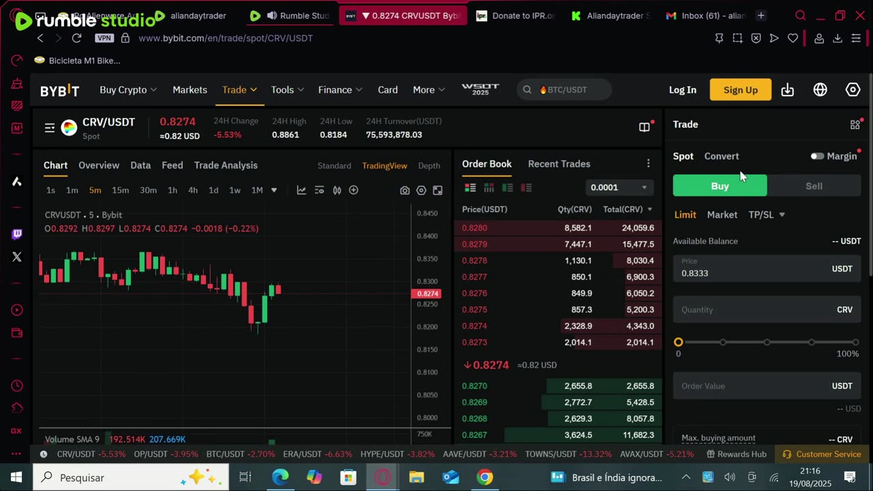The image size is (873, 491).
Task: Click the Log In link
Action: (x=683, y=90)
